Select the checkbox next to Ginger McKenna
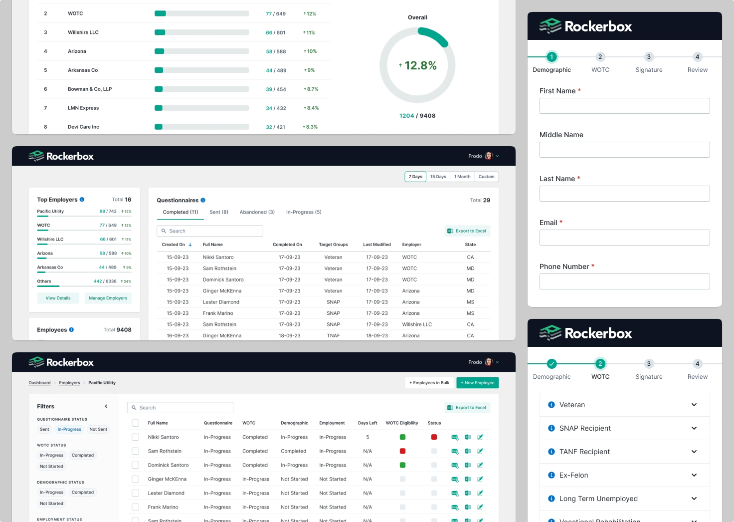The image size is (734, 522). tap(135, 479)
